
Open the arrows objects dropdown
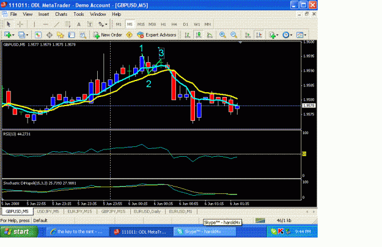pyautogui.click(x=103, y=24)
